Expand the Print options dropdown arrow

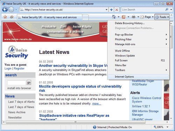tap(138, 17)
